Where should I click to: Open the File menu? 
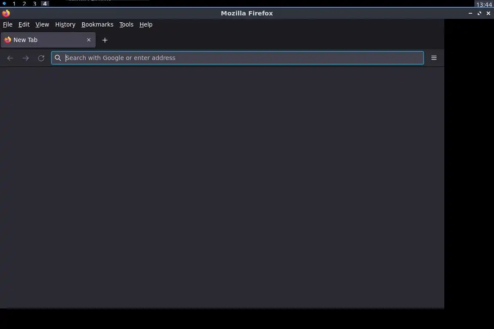click(8, 24)
